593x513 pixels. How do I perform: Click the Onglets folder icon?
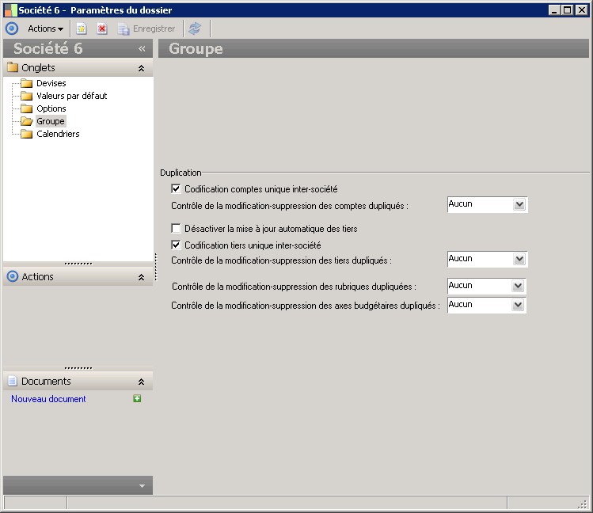[x=13, y=67]
